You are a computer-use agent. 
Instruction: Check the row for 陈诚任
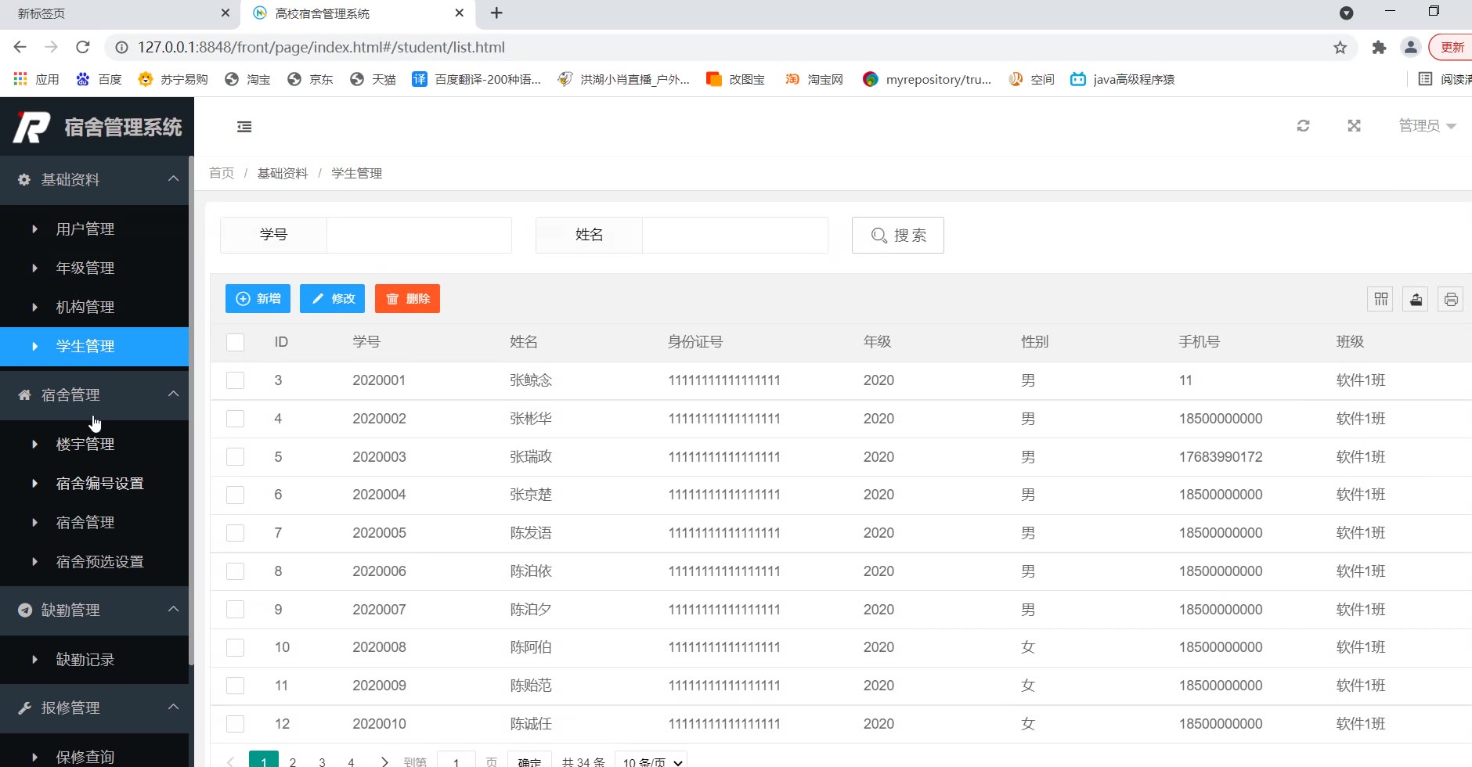[235, 724]
